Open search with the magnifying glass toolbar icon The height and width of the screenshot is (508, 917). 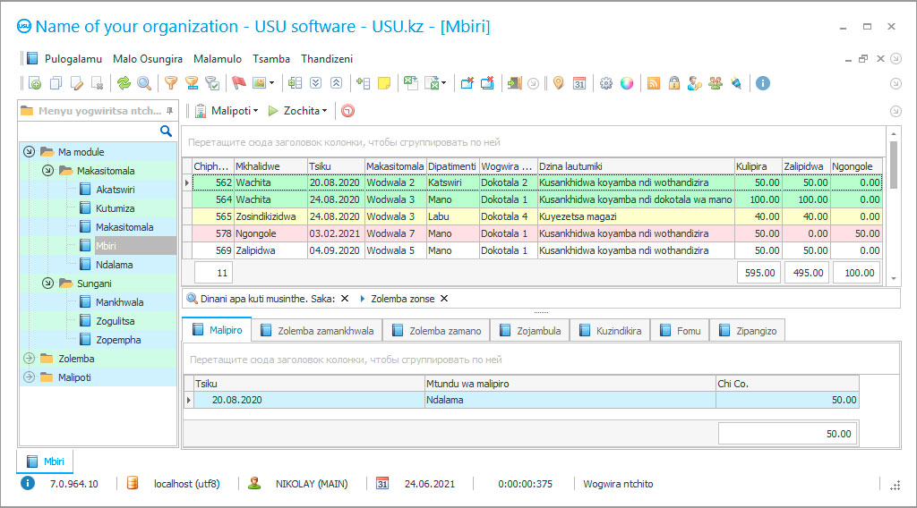point(143,83)
